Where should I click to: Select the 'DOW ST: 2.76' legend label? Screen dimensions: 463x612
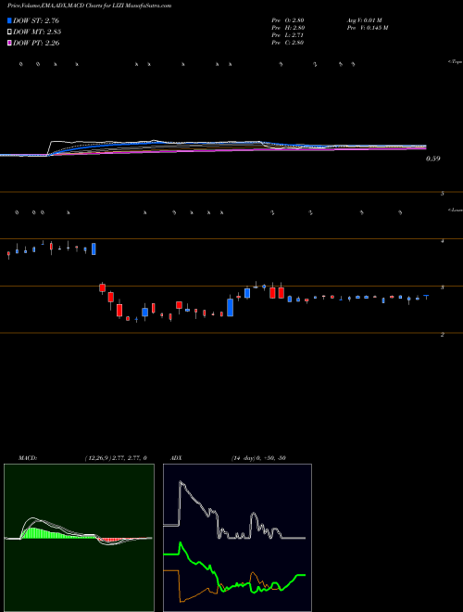pos(36,20)
